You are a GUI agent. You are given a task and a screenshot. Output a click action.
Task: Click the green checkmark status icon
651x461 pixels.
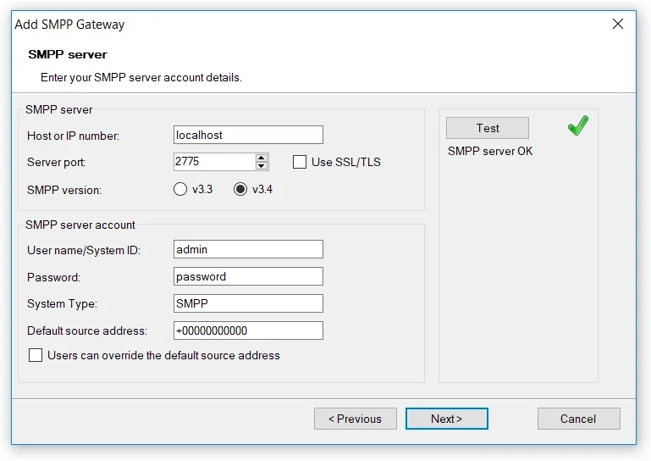[x=578, y=125]
